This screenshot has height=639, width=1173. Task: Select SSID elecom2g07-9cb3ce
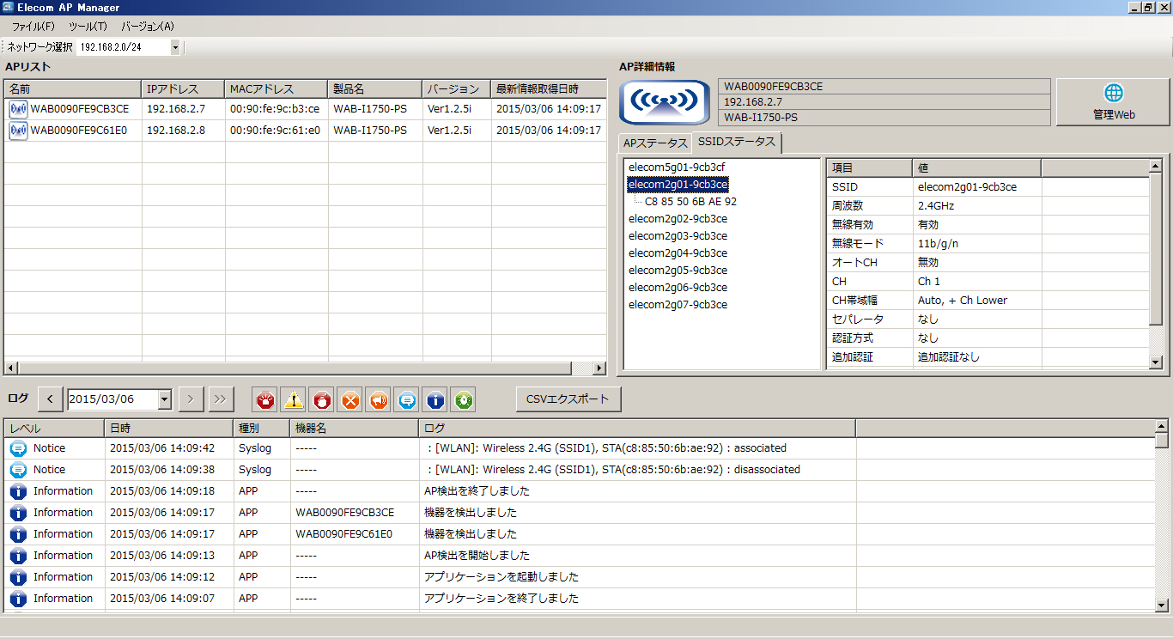[678, 305]
